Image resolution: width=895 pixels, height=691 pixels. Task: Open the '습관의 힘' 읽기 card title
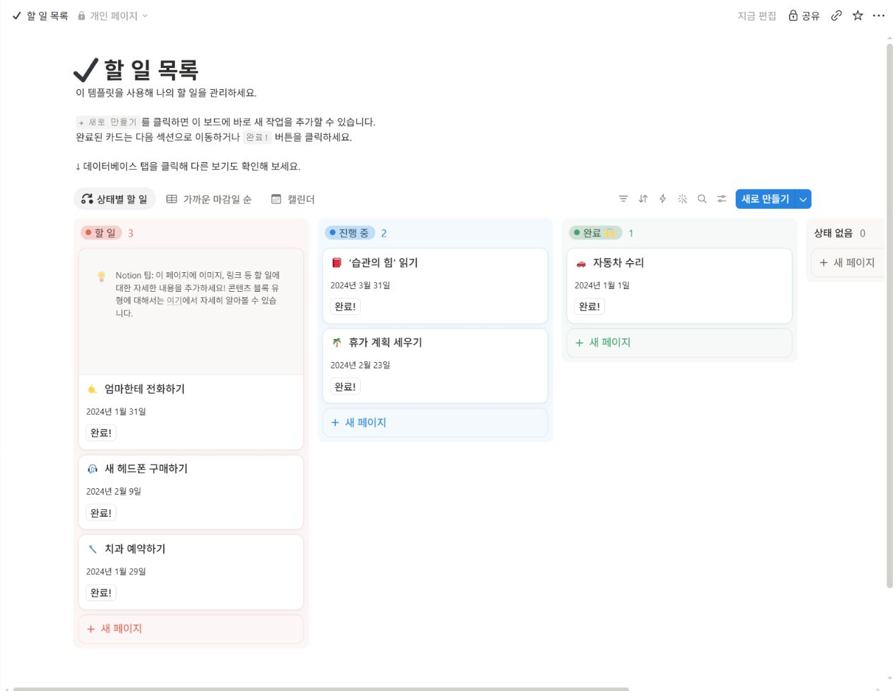pos(383,263)
